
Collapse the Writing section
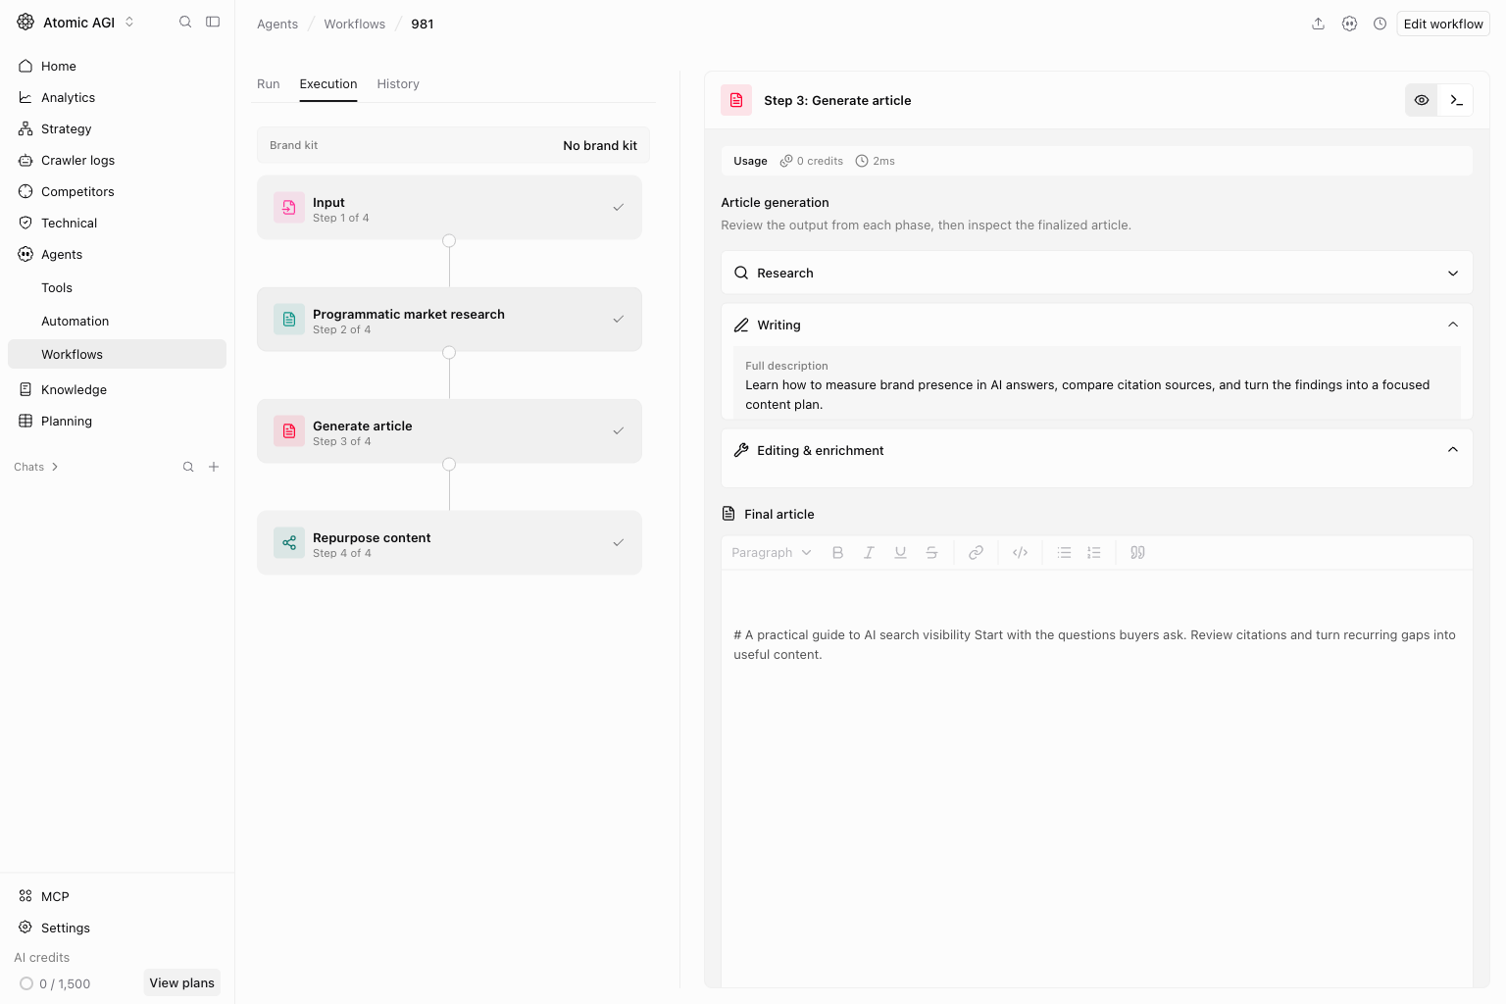[x=1097, y=325]
